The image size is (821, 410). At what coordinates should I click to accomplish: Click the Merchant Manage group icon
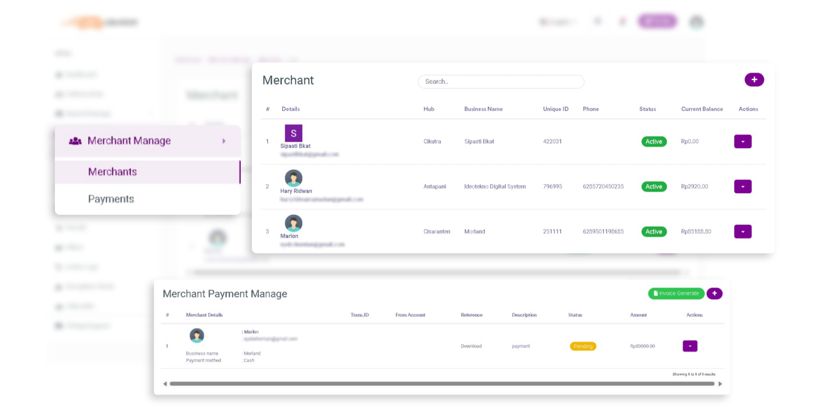(75, 141)
